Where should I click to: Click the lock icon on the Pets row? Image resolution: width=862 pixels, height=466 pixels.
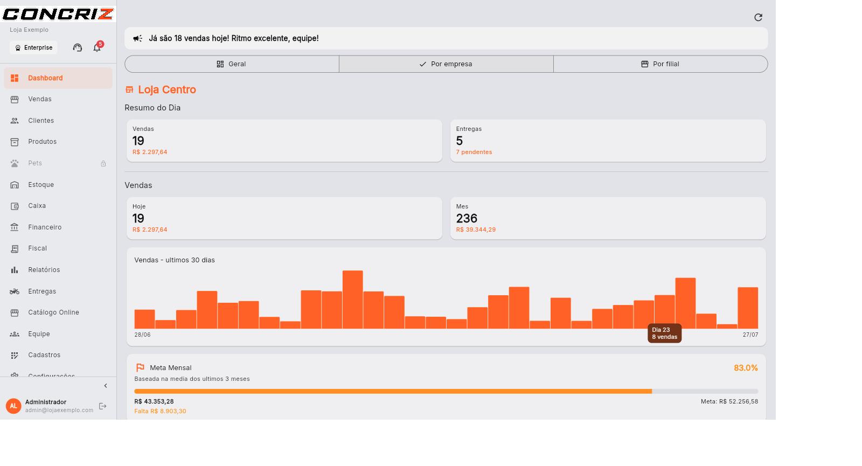103,163
